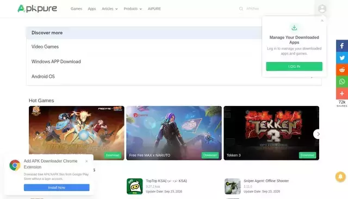Open the TopTop KSA app icon
The height and width of the screenshot is (199, 348).
[135, 186]
